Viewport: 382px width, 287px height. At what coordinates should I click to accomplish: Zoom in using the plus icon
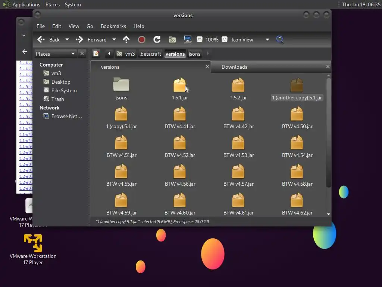click(225, 40)
